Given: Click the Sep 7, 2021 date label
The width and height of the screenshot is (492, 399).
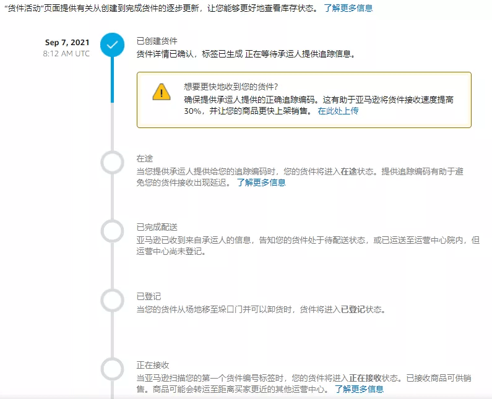Looking at the screenshot, I should pos(67,43).
